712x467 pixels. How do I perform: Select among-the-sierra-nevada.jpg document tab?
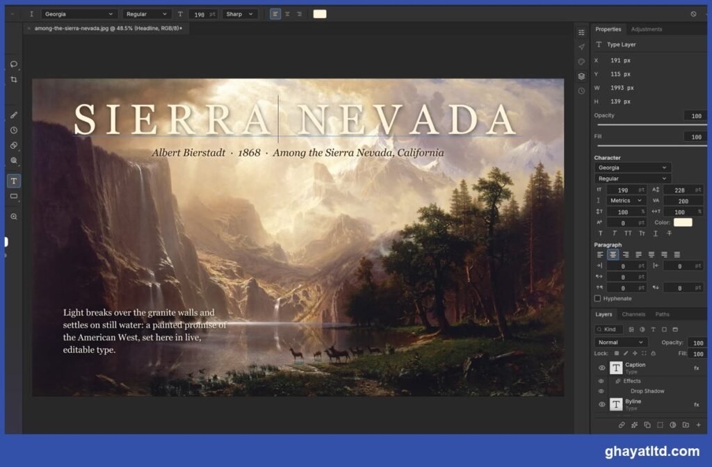click(x=108, y=28)
